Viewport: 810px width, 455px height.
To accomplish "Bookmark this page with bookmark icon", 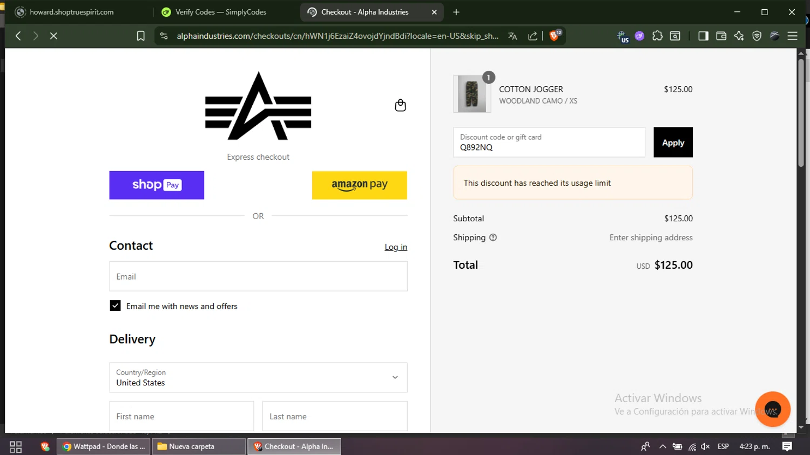I will [x=140, y=36].
